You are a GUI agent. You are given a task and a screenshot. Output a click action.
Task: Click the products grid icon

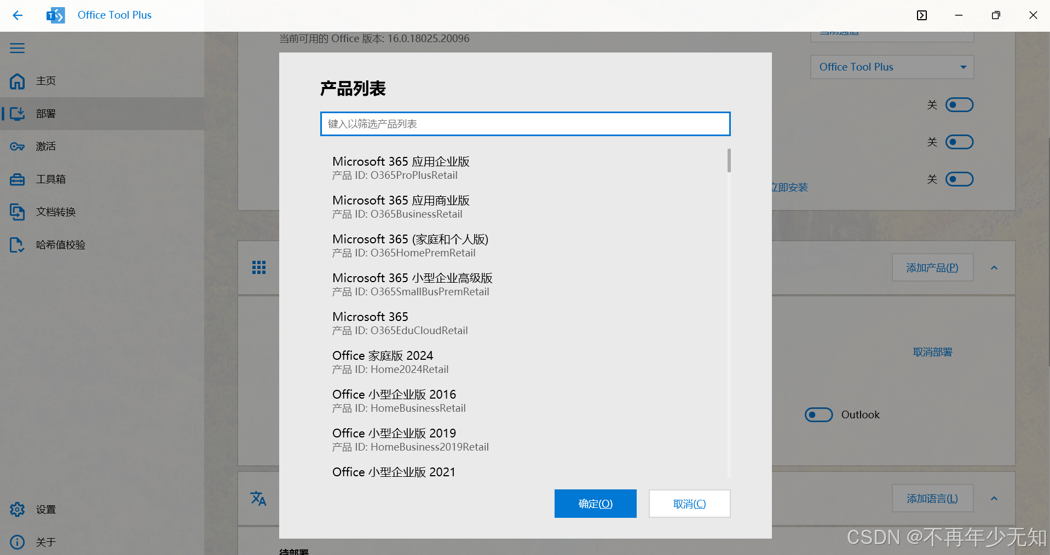click(x=259, y=267)
